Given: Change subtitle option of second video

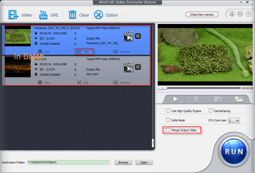Looking at the screenshot, I should tap(75, 75).
